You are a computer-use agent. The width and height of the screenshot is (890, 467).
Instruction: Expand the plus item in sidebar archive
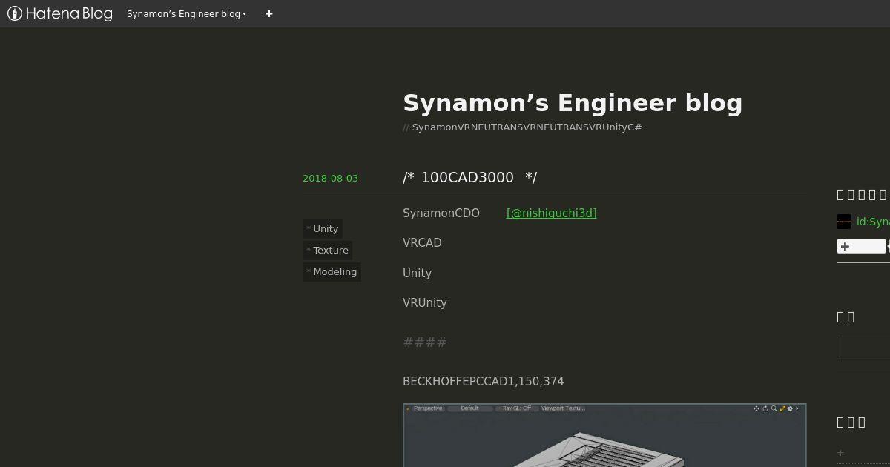(840, 453)
